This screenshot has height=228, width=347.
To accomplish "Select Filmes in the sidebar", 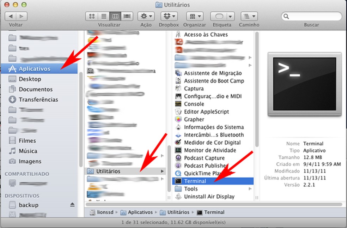I will pyautogui.click(x=39, y=141).
